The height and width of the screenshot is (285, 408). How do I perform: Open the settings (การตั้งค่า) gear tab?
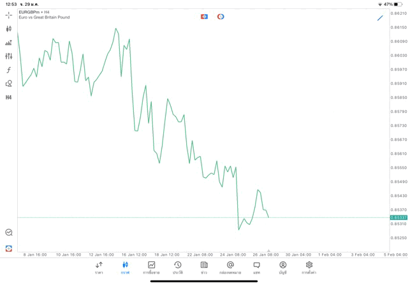point(309,267)
